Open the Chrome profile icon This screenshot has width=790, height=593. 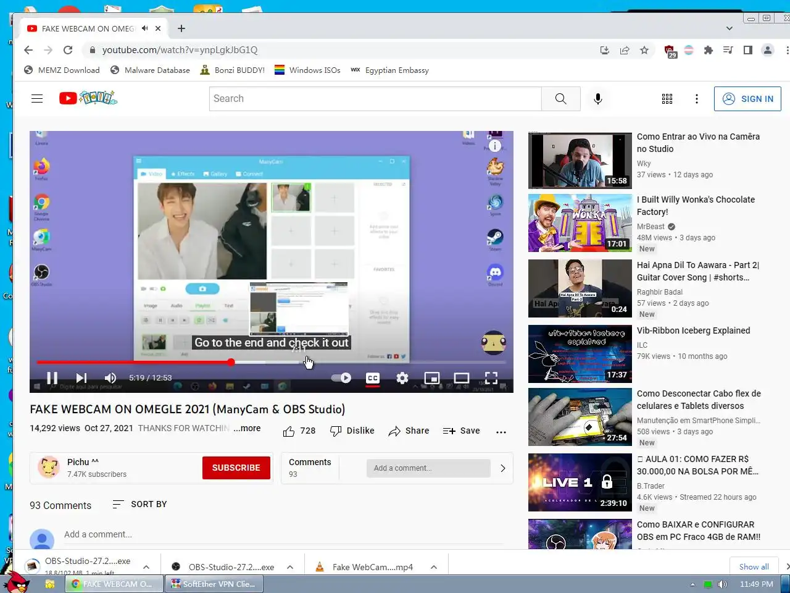coord(768,50)
